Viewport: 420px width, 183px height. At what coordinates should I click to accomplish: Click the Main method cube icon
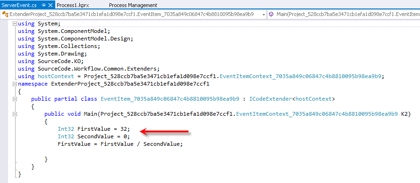coord(271,15)
